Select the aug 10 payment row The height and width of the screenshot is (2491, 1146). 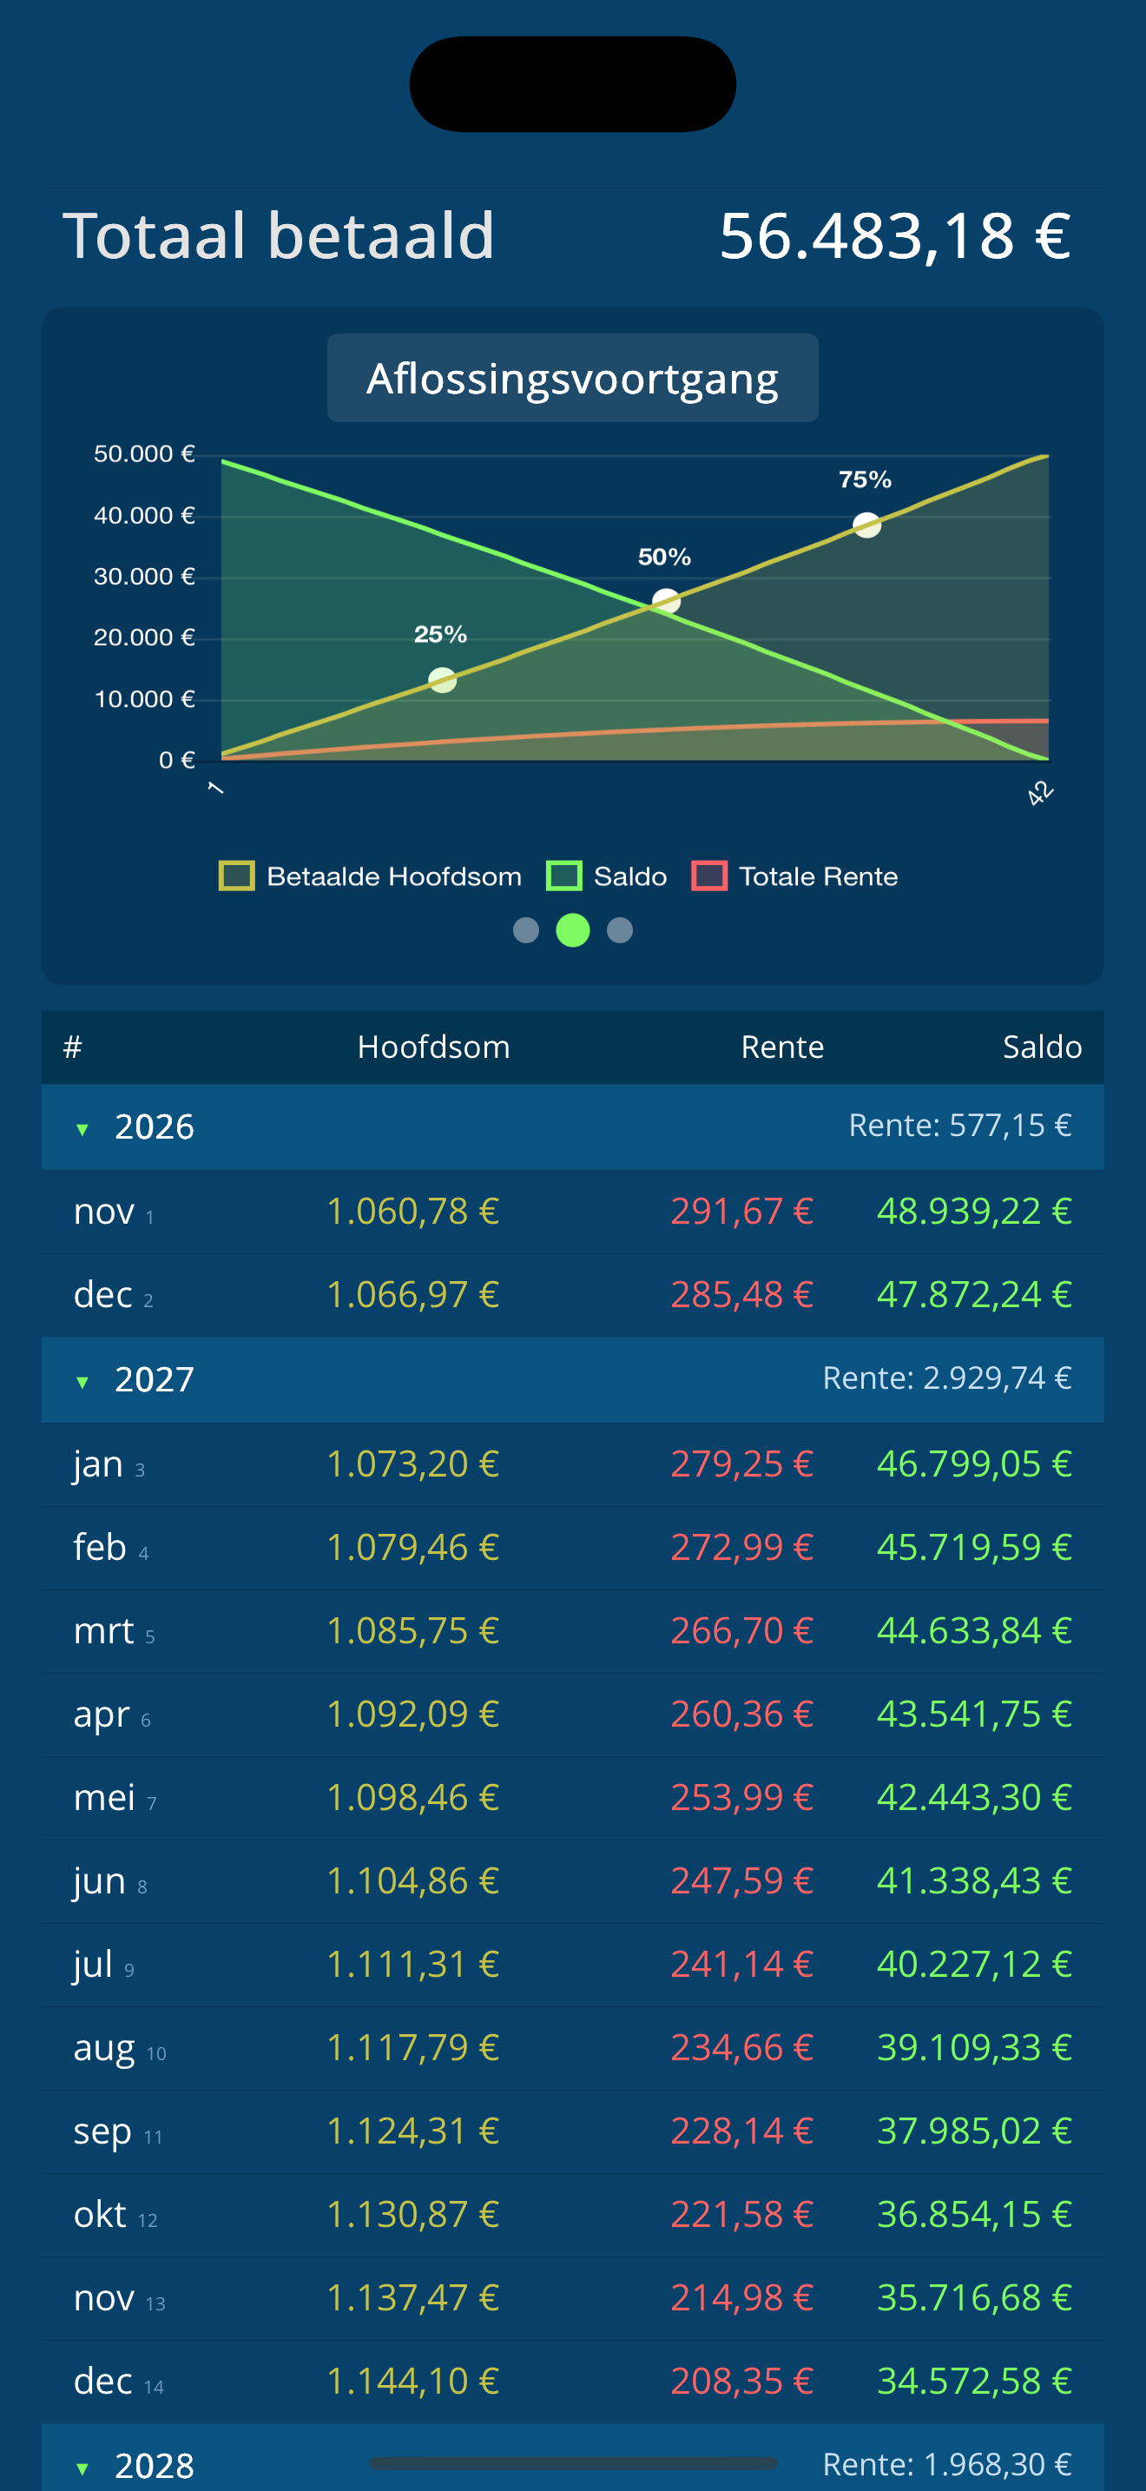(572, 2048)
